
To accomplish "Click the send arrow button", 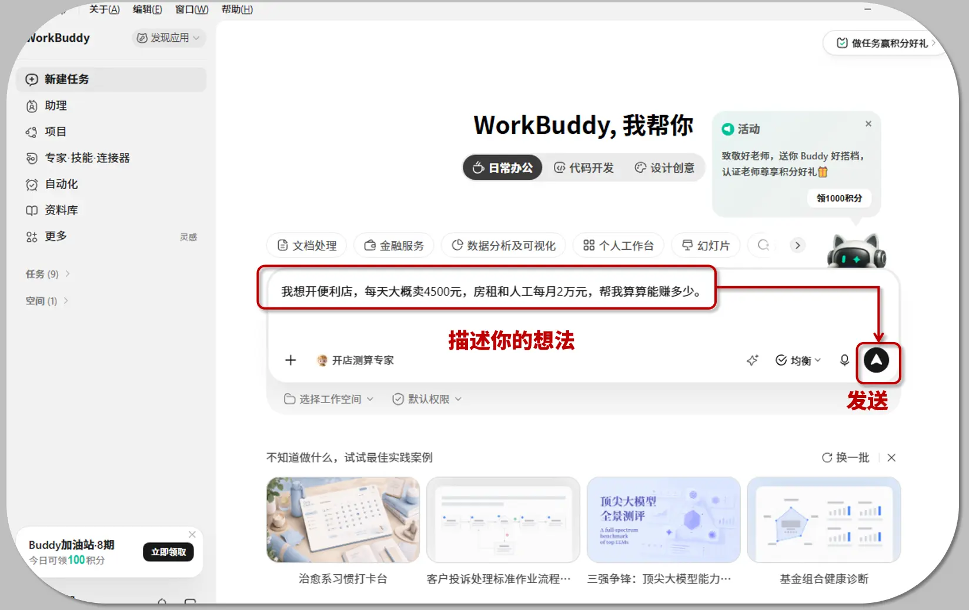I will tap(876, 360).
